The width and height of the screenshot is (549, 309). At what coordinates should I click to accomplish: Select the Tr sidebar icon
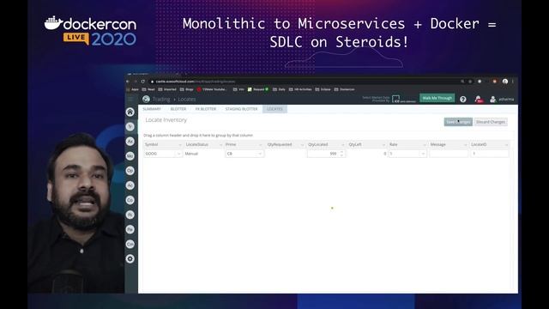(130, 126)
